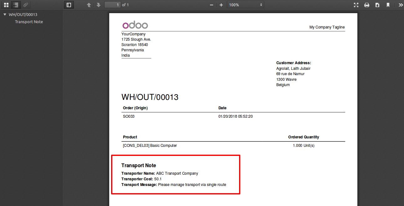The image size is (404, 206).
Task: Print the document
Action: [367, 5]
